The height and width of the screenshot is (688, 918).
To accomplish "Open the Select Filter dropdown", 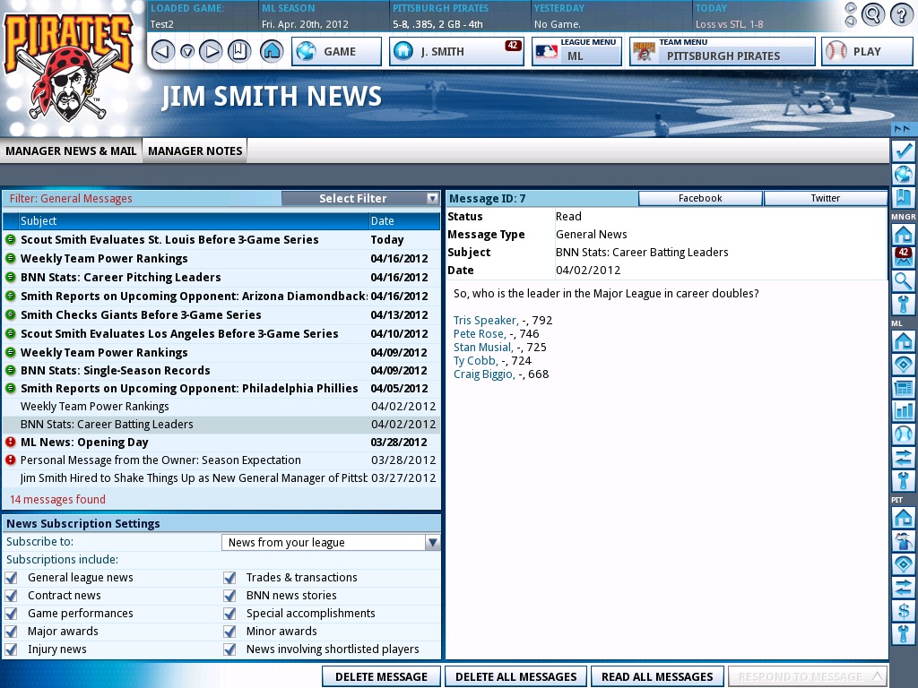I will pos(360,199).
